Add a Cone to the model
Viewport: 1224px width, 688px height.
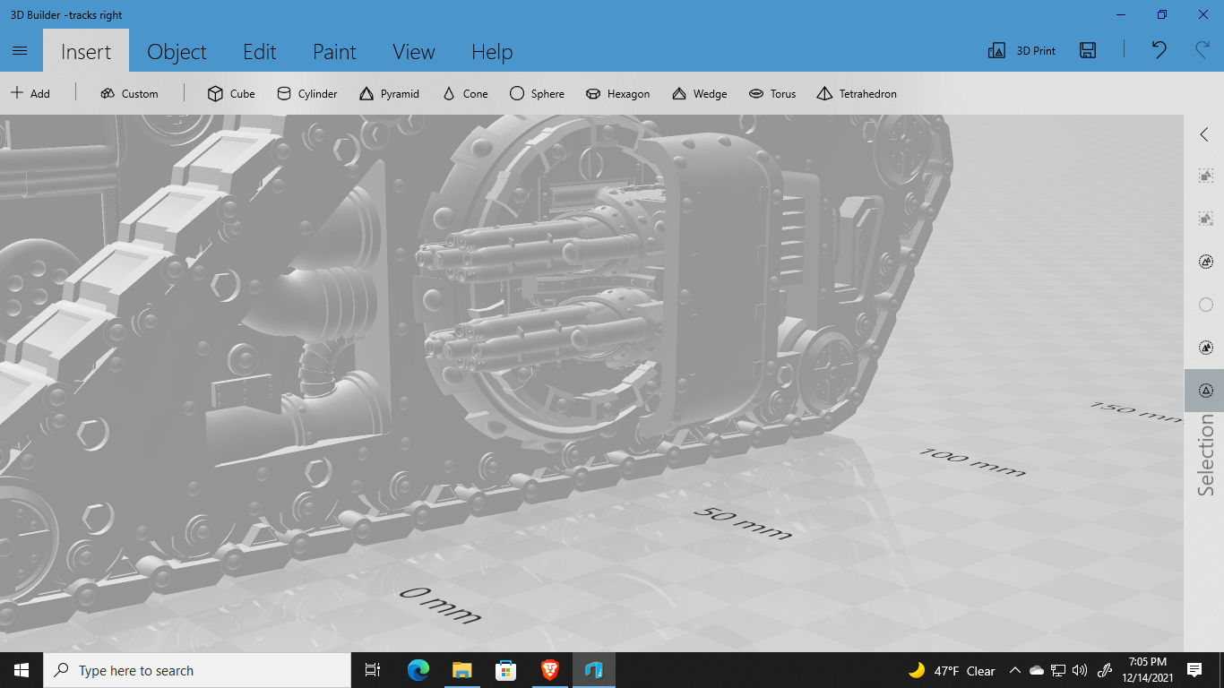click(x=464, y=93)
